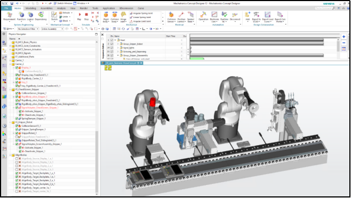This screenshot has height=198, width=351.
Task: Click the Dependency icon
Action: point(41,16)
